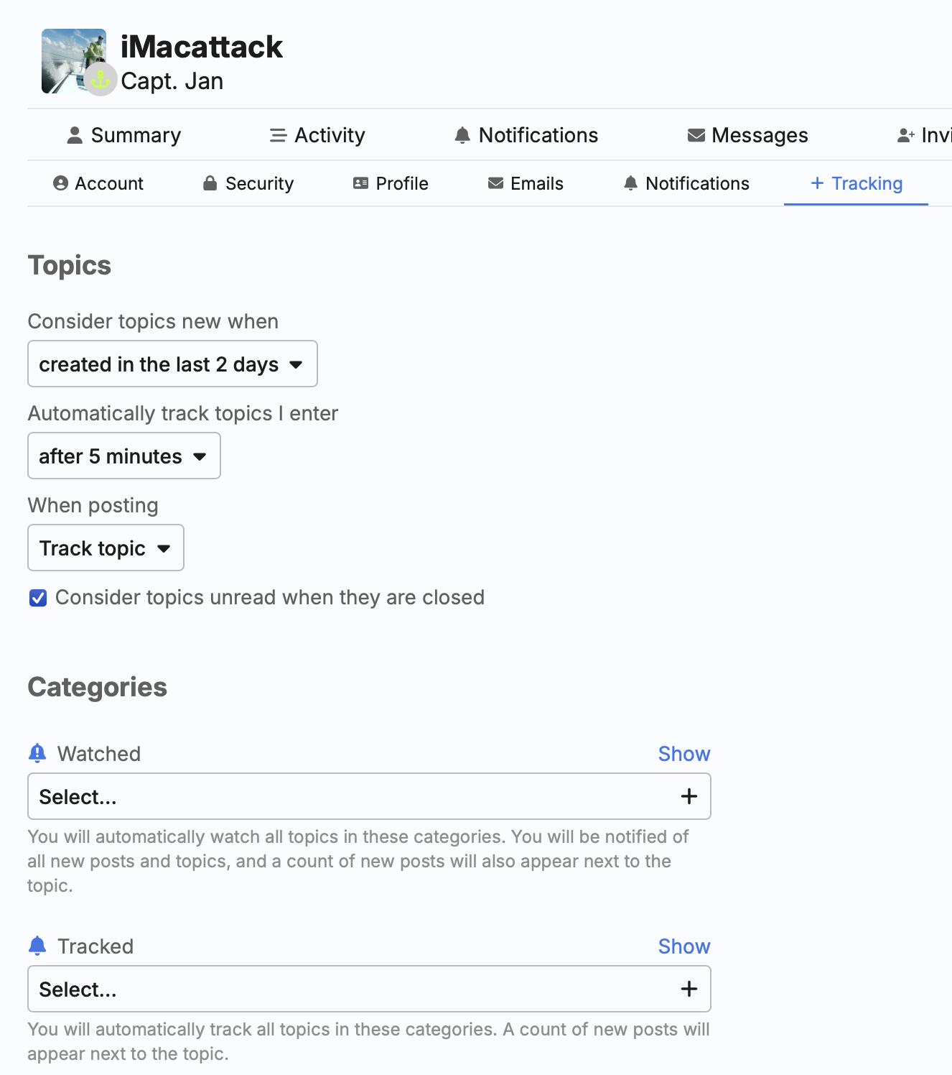Click the Watched categories select field
This screenshot has height=1075, width=952.
coord(352,796)
